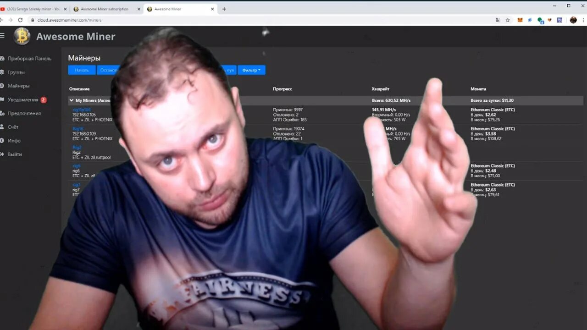
Task: Reload the page with the refresh icon
Action: [x=20, y=20]
